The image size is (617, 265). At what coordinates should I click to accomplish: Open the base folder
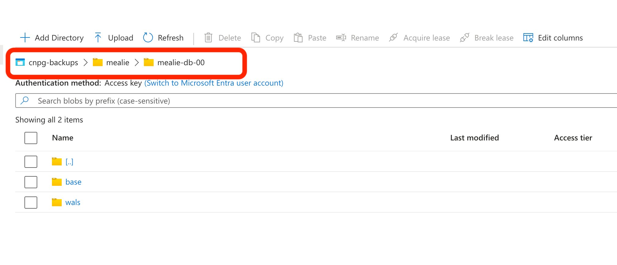73,182
